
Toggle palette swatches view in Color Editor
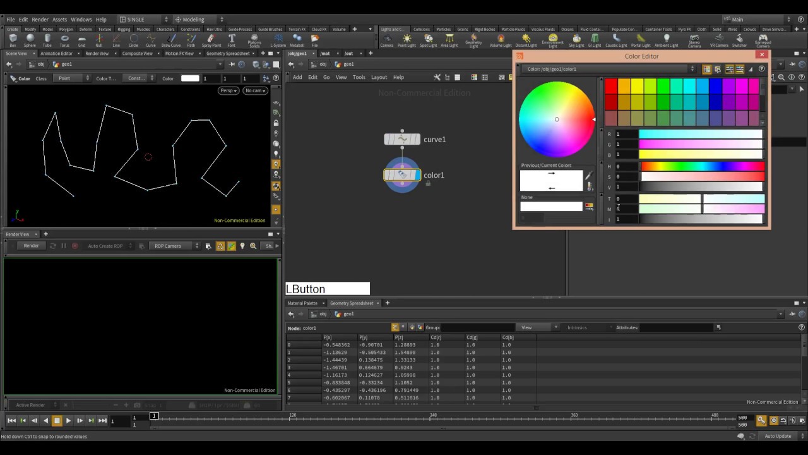tap(707, 69)
